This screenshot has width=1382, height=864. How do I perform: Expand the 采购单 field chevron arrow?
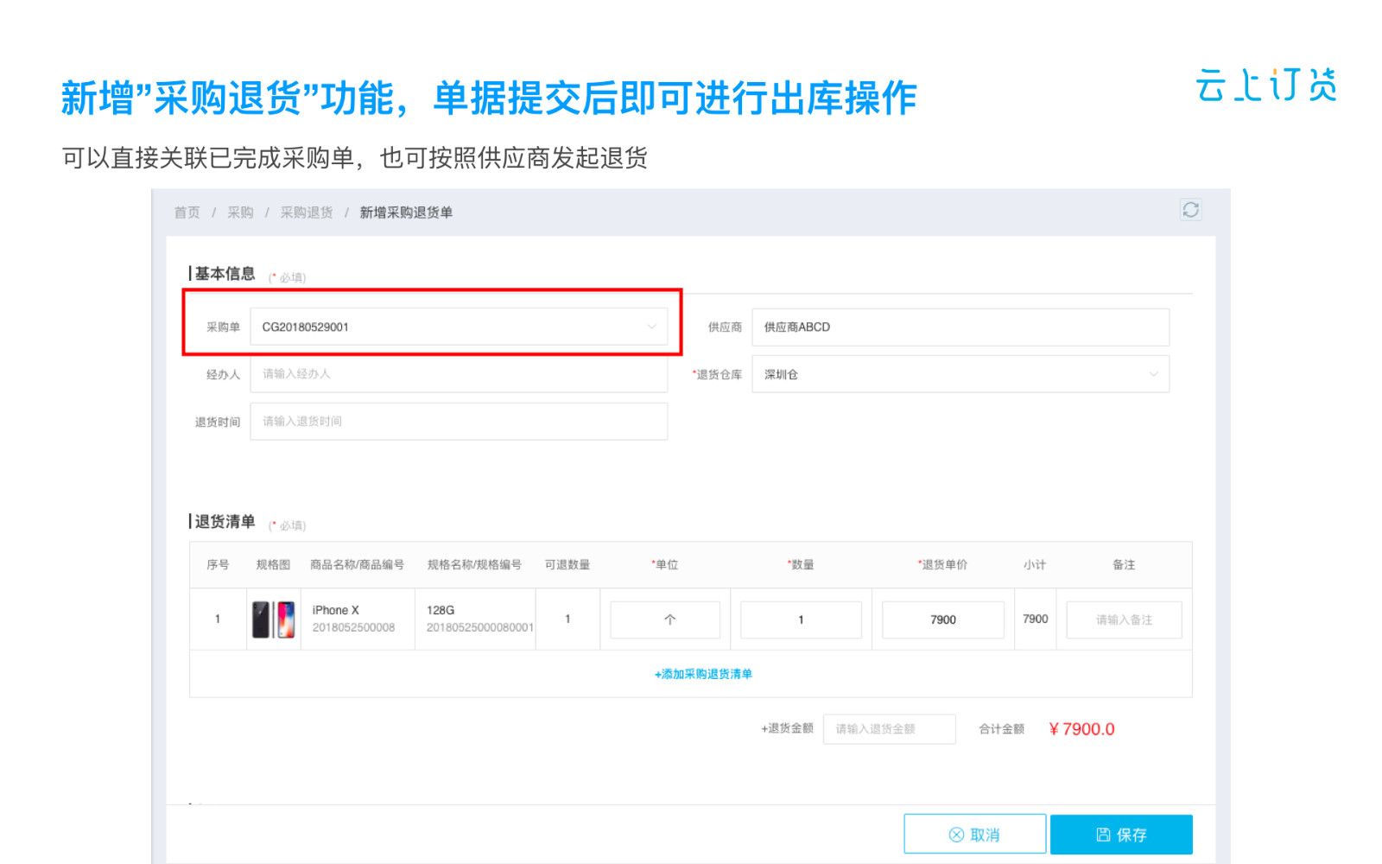651,327
